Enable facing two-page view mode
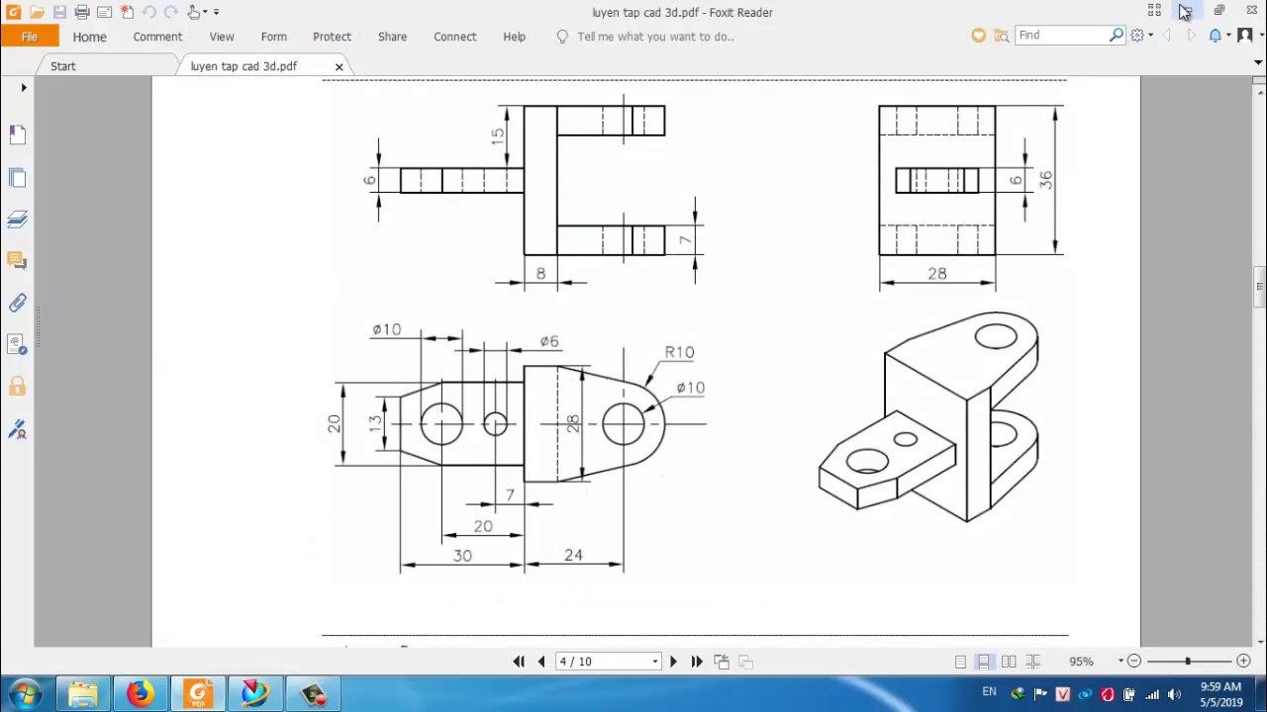The height and width of the screenshot is (712, 1267). [x=1009, y=662]
